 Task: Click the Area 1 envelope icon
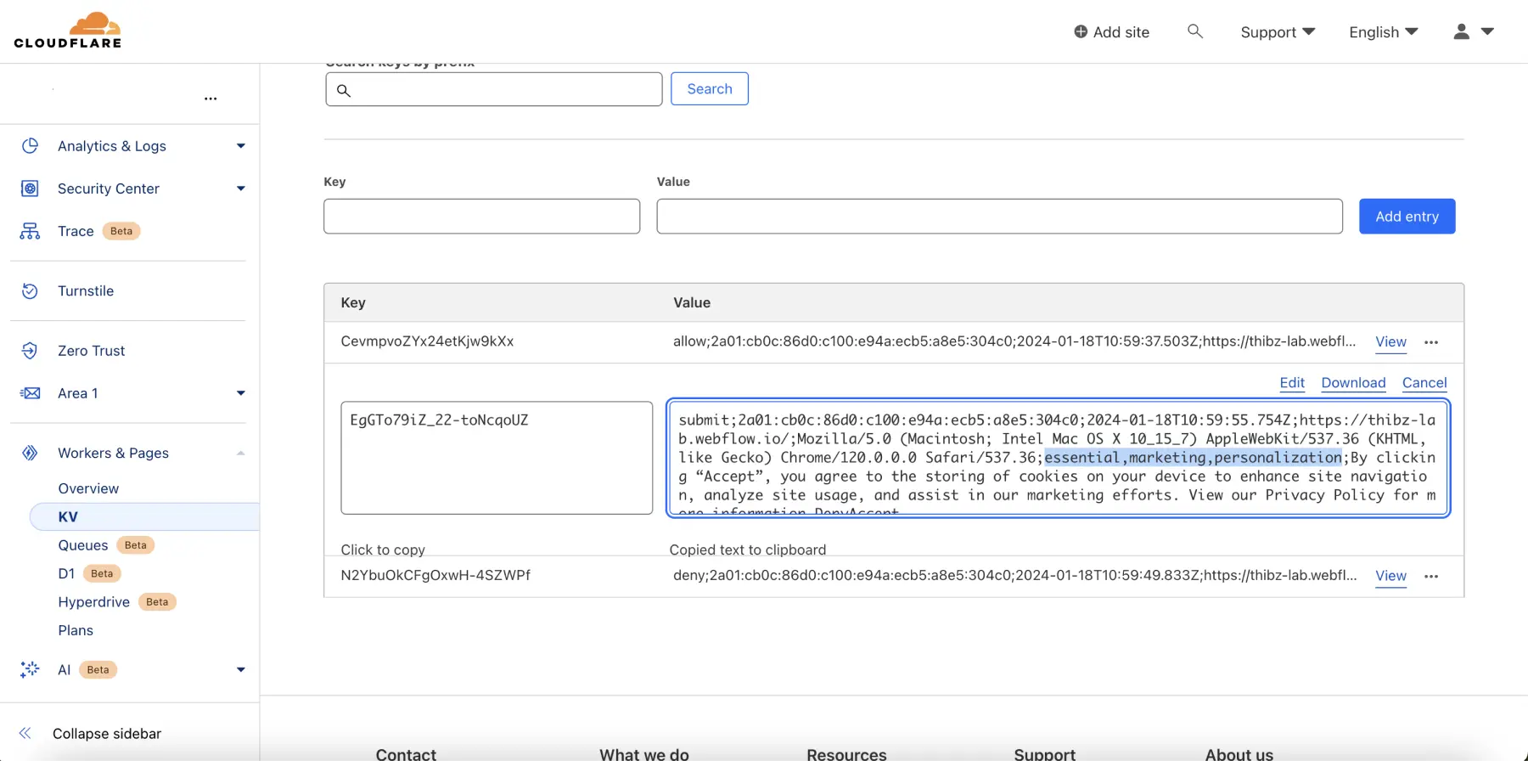pyautogui.click(x=30, y=393)
